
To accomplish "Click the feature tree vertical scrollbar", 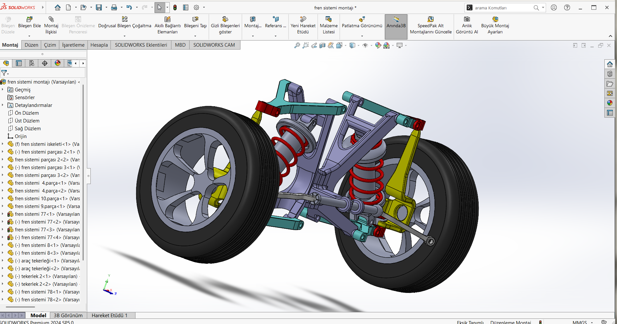I will [83, 172].
